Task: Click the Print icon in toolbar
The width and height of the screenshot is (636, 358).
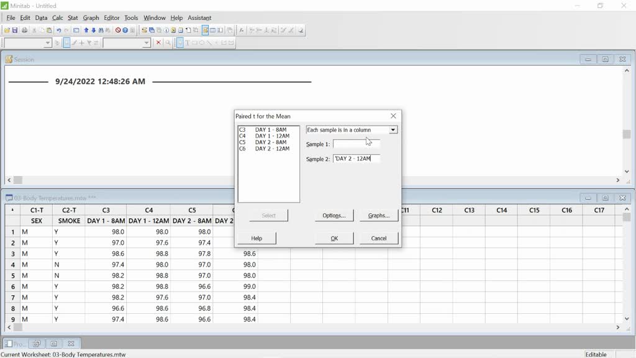Action: click(24, 30)
